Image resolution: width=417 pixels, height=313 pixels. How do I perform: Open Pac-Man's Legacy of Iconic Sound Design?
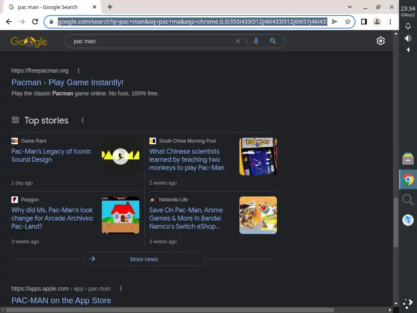tap(51, 155)
